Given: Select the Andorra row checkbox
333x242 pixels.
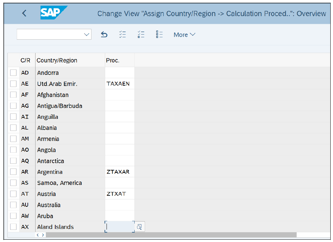Looking at the screenshot, I should click(x=13, y=73).
